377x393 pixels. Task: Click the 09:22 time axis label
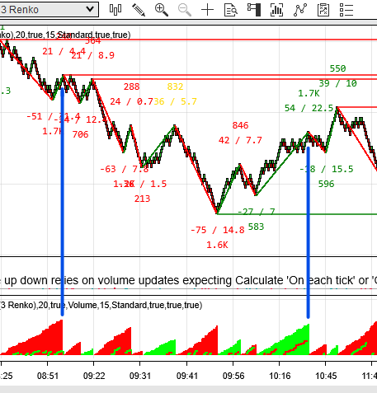coord(94,376)
